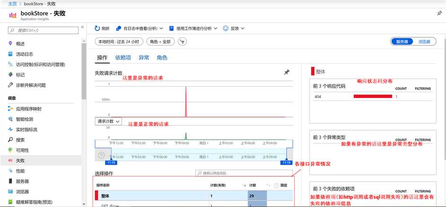Click the sidebar vertical scrollbar
The image size is (446, 207).
[84, 71]
